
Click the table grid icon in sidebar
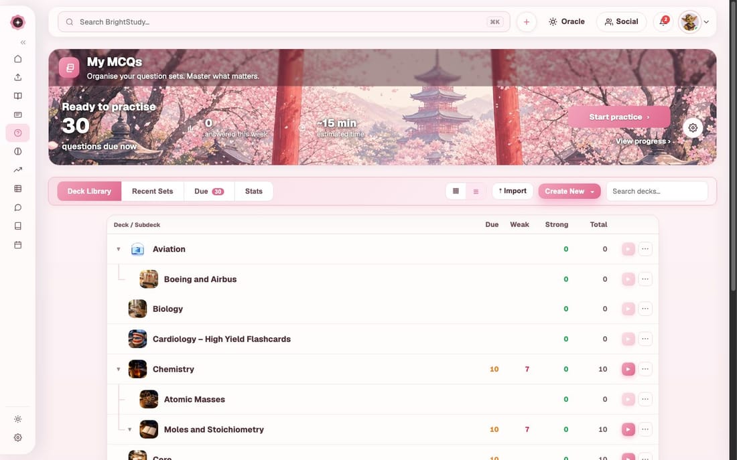click(x=18, y=188)
